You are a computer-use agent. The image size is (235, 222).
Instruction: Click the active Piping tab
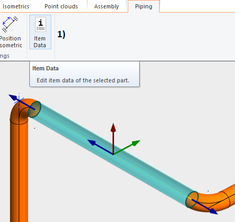point(143,6)
